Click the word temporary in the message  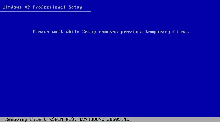click(x=158, y=32)
